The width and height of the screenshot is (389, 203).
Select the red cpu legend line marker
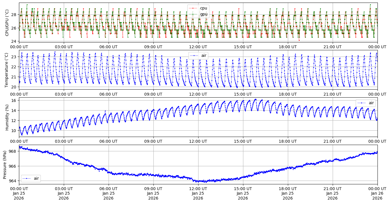click(193, 8)
